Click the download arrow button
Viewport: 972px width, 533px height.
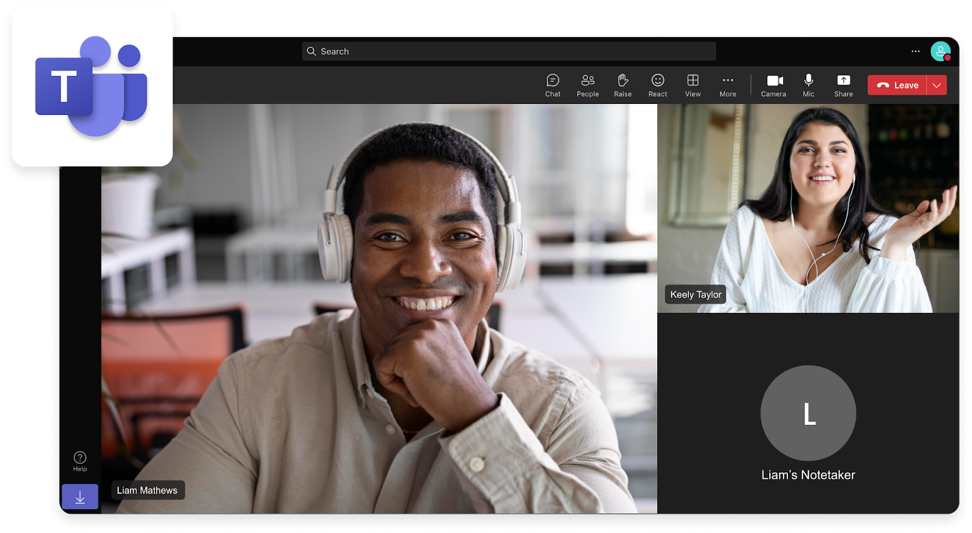click(x=80, y=497)
